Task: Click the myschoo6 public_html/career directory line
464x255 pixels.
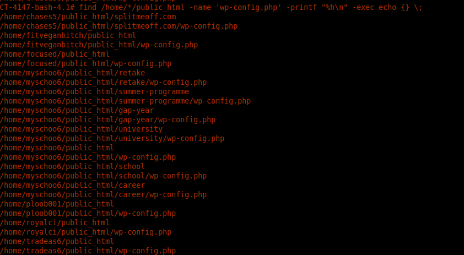Action: [73, 185]
